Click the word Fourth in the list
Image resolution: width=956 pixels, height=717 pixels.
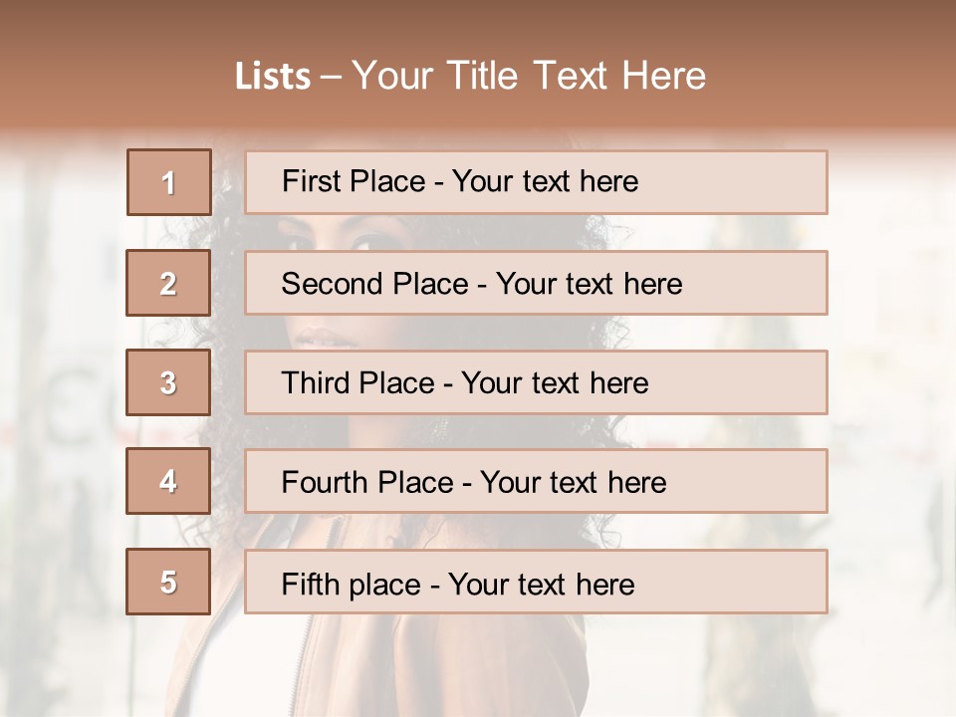click(x=325, y=483)
